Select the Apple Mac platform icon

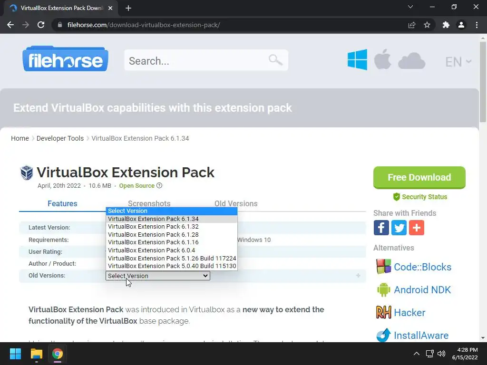pyautogui.click(x=382, y=59)
